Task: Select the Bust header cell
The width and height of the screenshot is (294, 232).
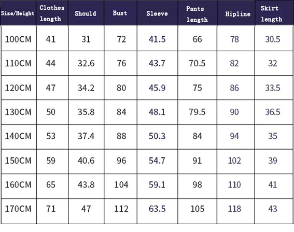Action: point(120,13)
